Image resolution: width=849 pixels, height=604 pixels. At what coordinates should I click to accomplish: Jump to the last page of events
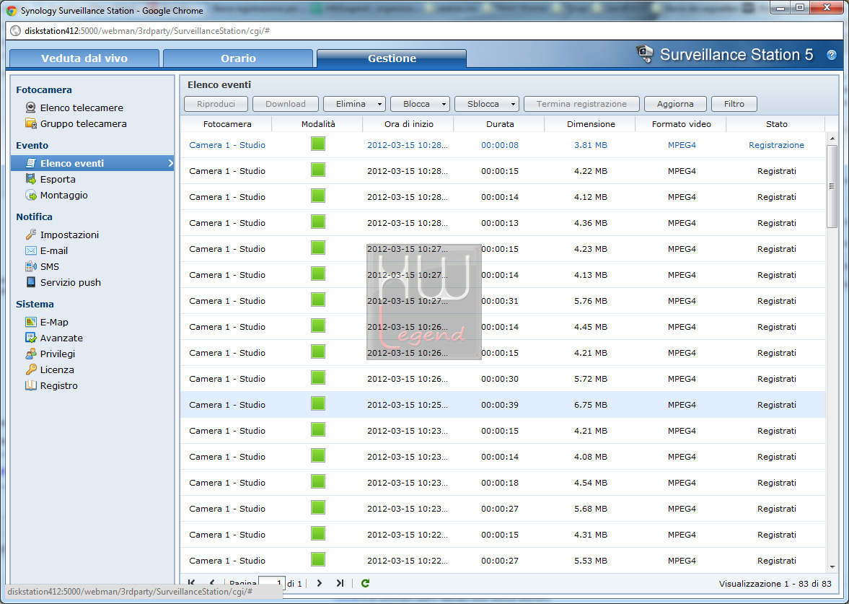coord(340,583)
